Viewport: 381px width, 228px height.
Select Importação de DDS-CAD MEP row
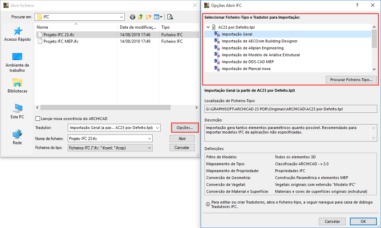[288, 62]
